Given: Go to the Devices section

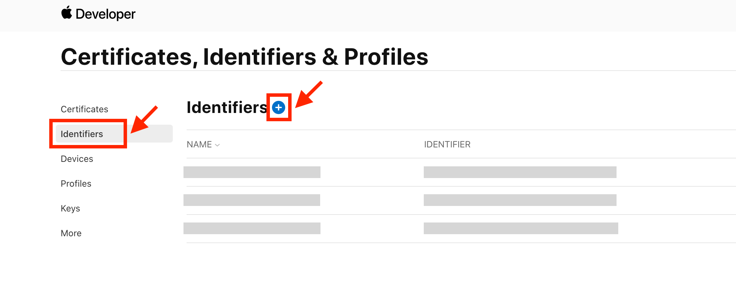Looking at the screenshot, I should (x=77, y=159).
